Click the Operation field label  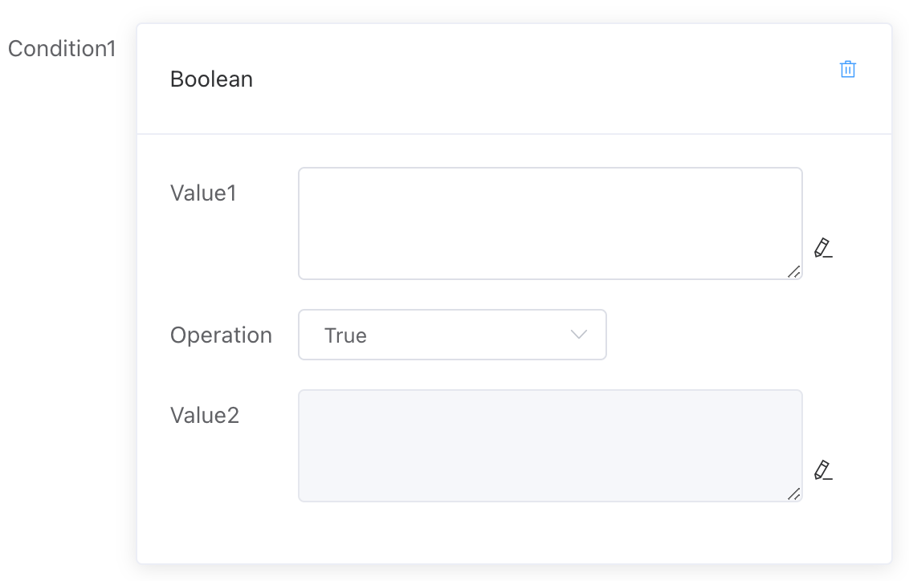(x=221, y=335)
